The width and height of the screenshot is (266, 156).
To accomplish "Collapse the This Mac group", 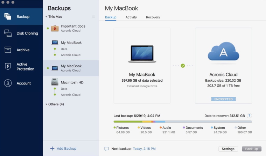I will click(x=46, y=17).
